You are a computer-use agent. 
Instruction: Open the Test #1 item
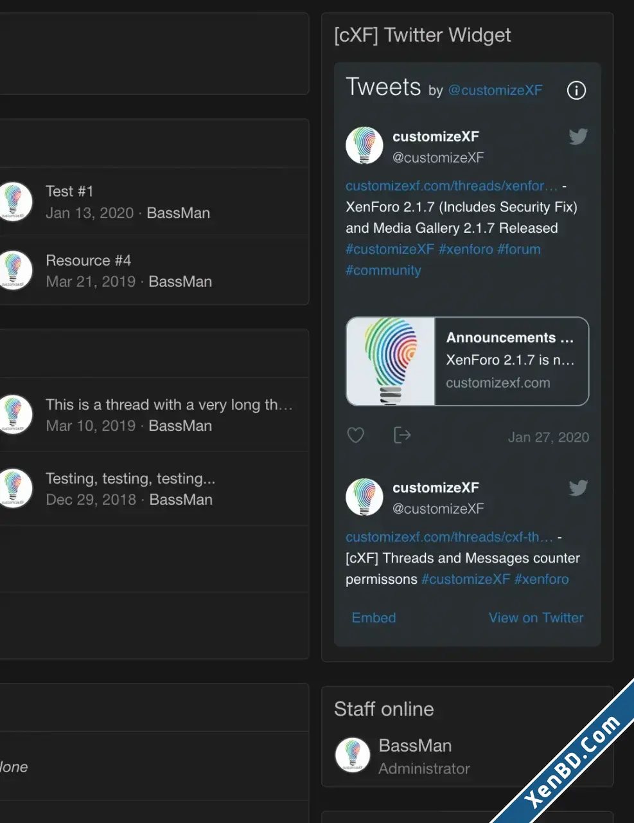[69, 191]
